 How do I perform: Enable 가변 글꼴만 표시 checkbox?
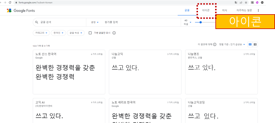(90, 33)
